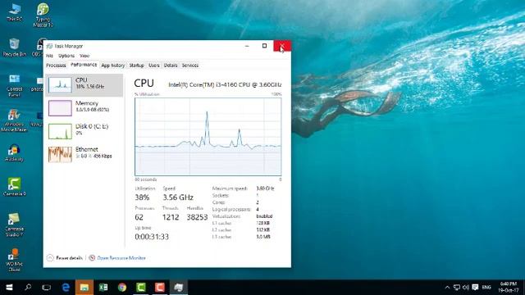Image resolution: width=525 pixels, height=295 pixels.
Task: Select the CPU graph thumbnail in the sidebar
Action: click(x=60, y=85)
